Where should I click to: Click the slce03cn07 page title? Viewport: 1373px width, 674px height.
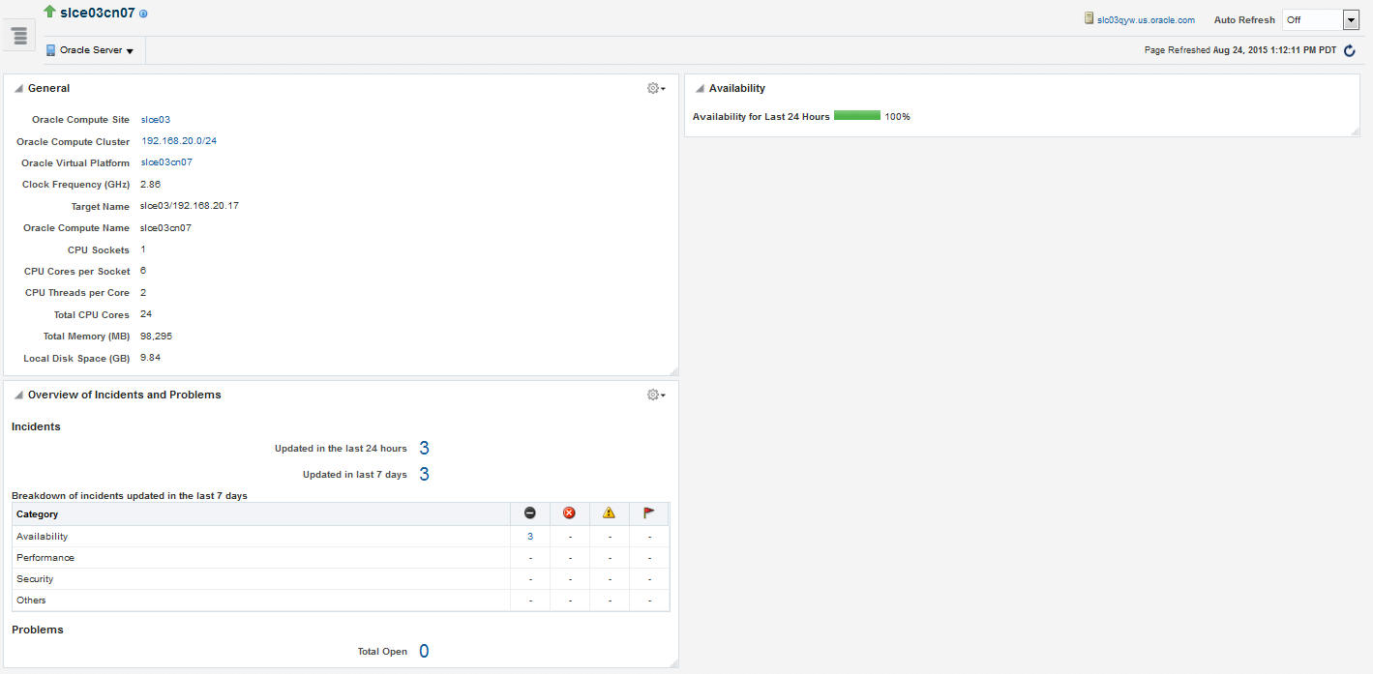click(x=98, y=13)
